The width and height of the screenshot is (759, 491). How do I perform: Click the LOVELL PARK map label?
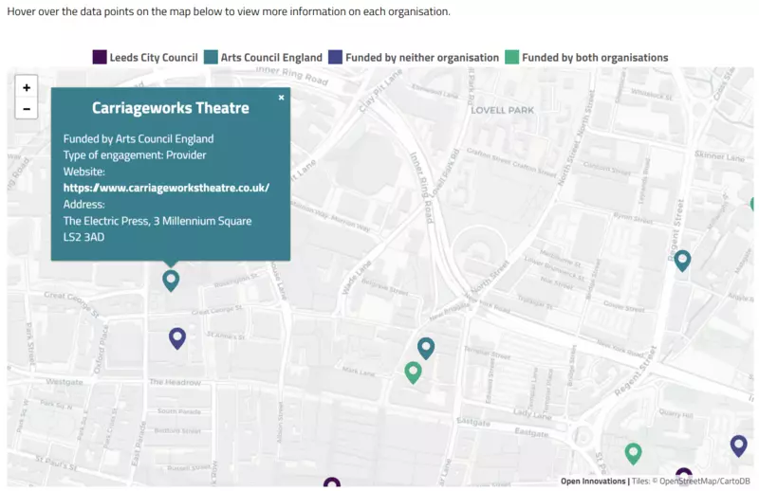pos(503,110)
